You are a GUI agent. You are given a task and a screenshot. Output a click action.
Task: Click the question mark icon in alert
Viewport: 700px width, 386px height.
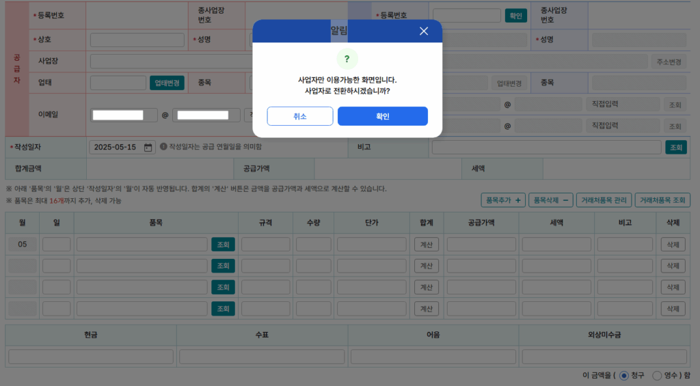point(347,59)
